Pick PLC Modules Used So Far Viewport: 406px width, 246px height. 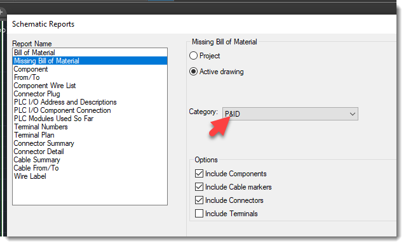pyautogui.click(x=90, y=119)
